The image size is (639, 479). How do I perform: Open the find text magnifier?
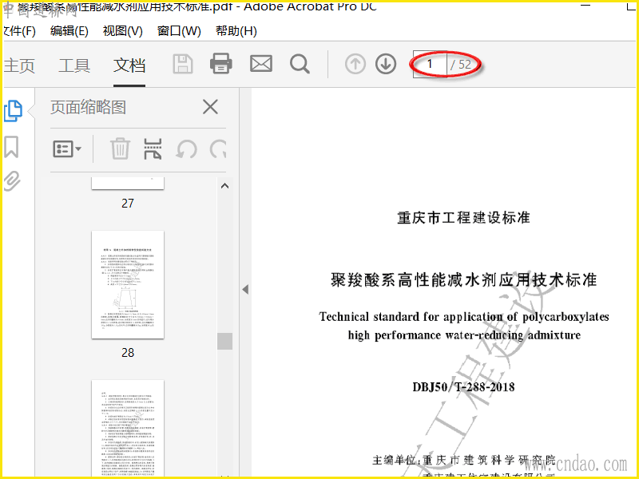point(300,65)
